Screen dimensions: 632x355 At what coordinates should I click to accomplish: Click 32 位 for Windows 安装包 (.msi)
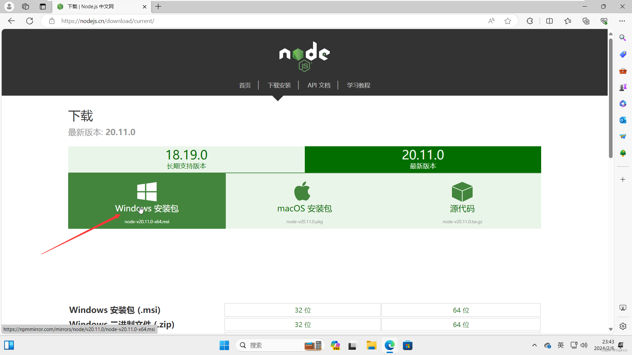point(303,310)
